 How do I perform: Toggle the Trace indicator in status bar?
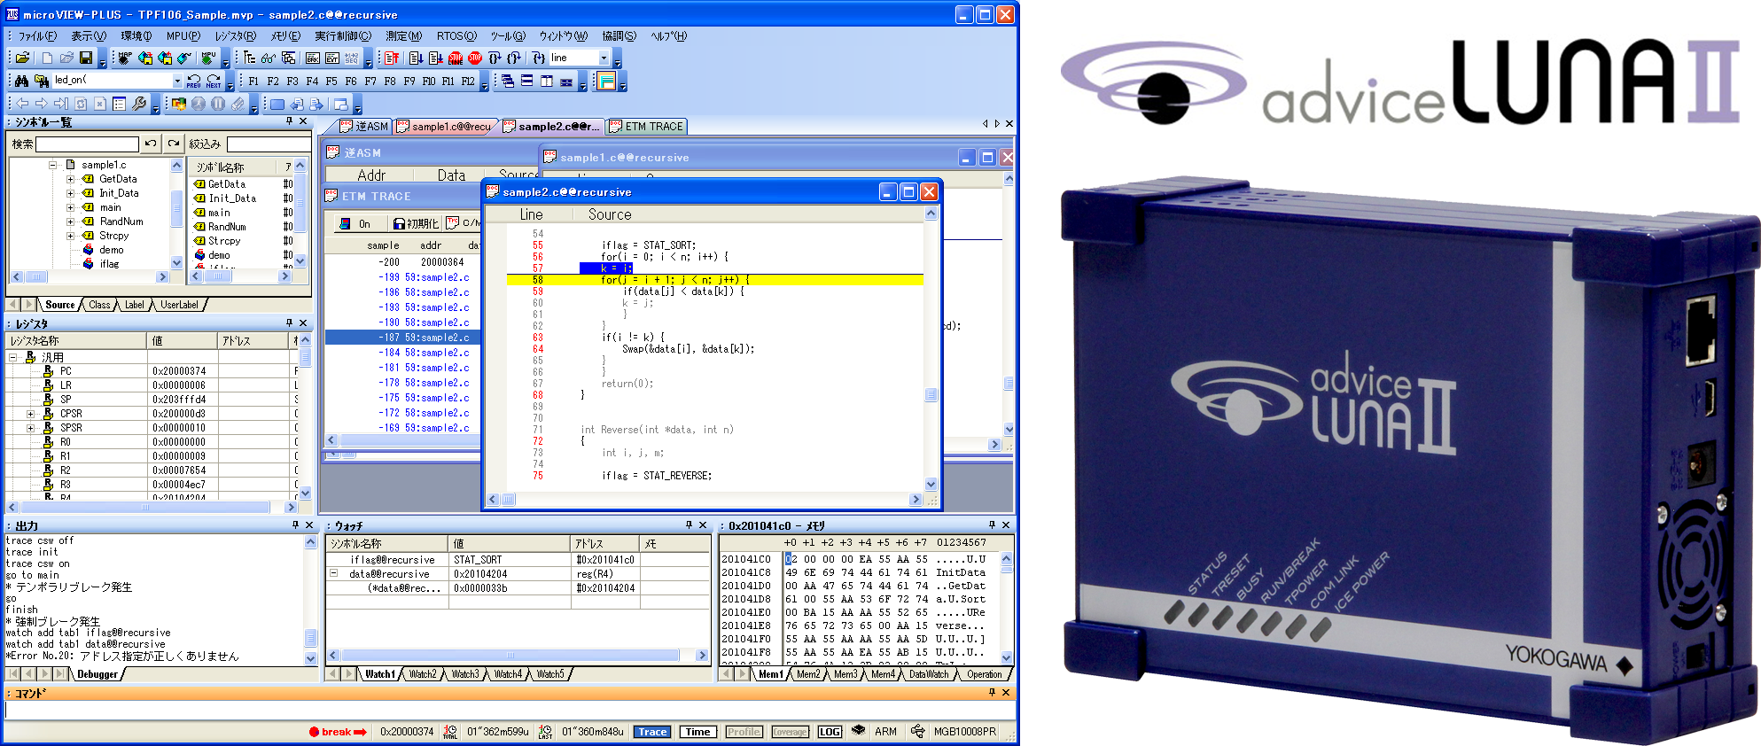(x=652, y=732)
